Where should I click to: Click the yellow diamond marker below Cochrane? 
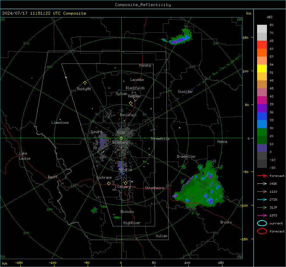pos(109,183)
